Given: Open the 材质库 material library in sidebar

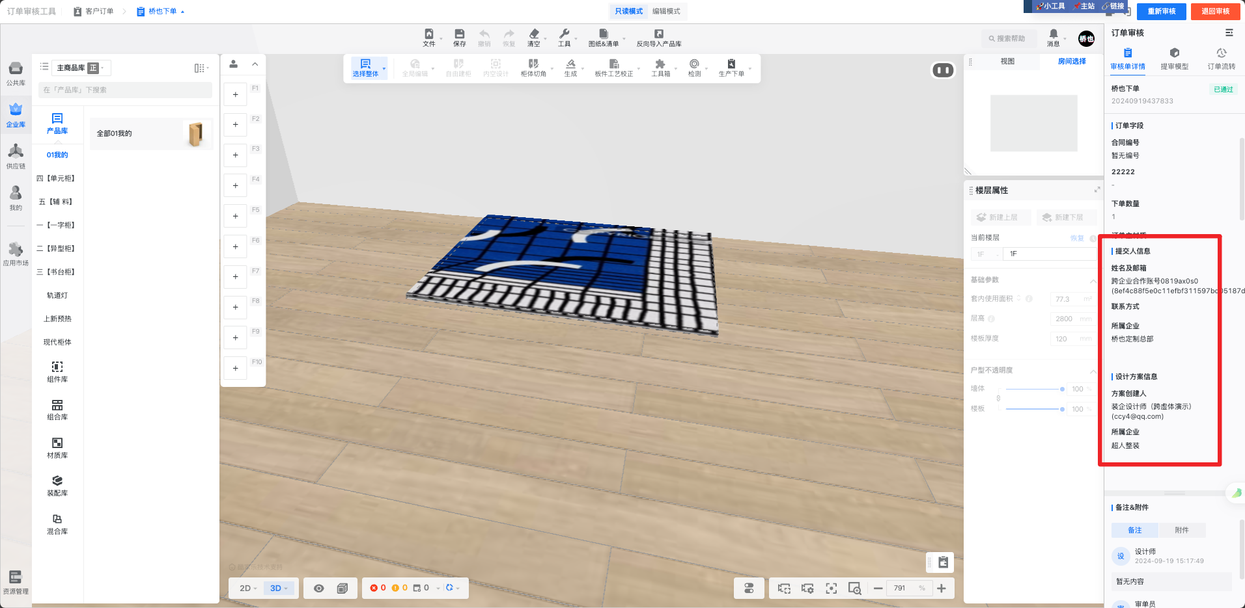Looking at the screenshot, I should (57, 447).
